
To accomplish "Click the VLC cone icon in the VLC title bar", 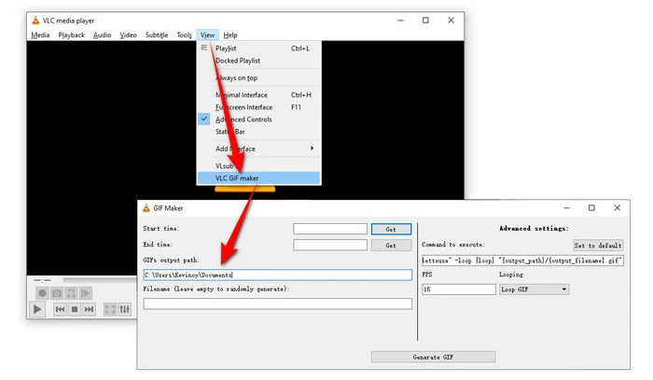I will (x=35, y=21).
